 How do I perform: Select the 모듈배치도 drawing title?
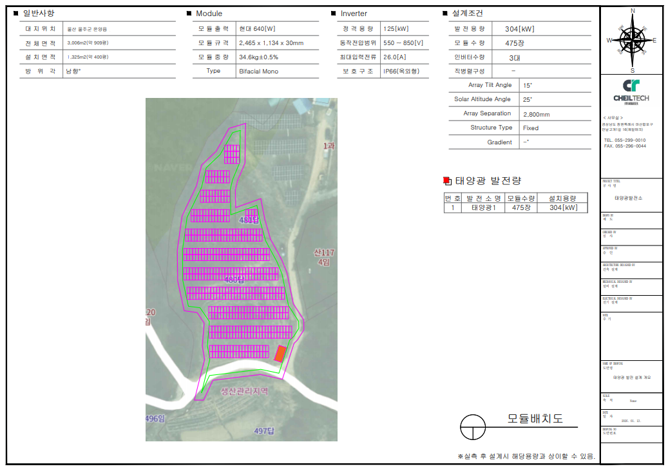pyautogui.click(x=535, y=419)
